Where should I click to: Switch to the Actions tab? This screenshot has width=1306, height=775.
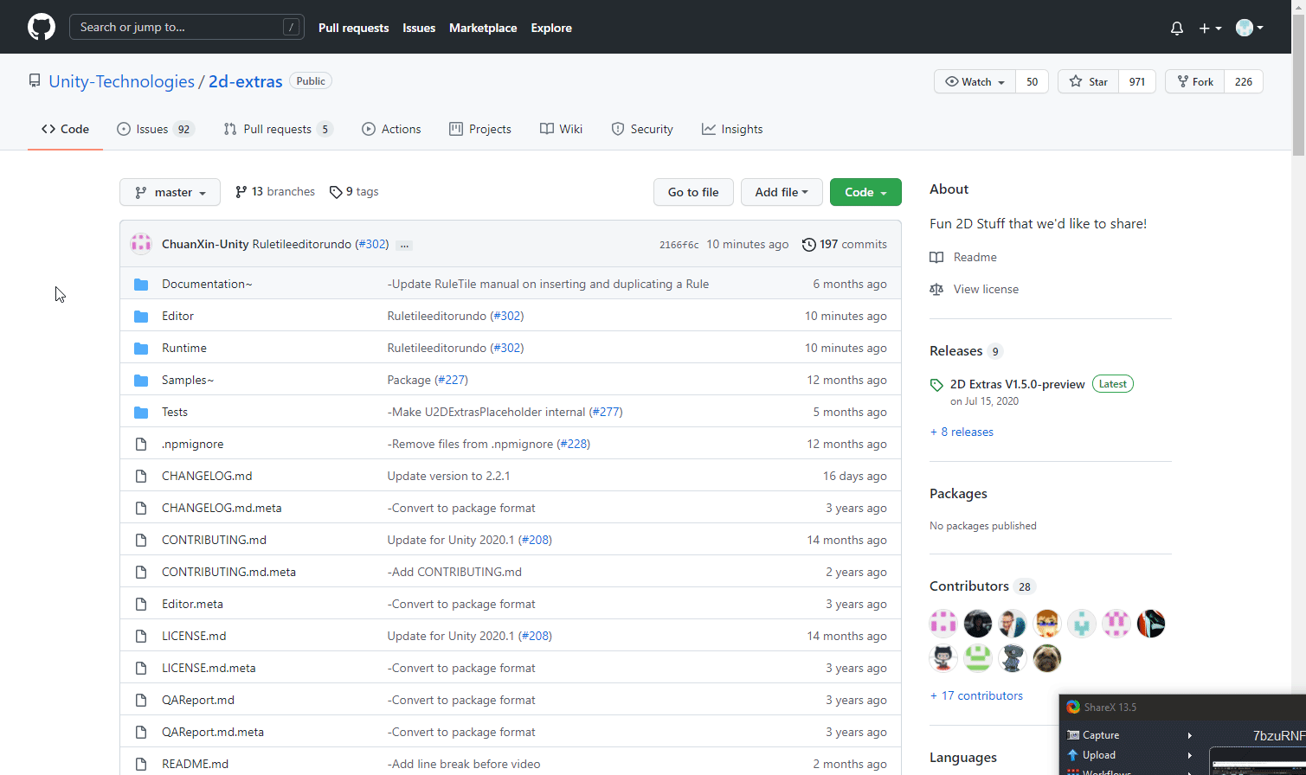point(391,129)
